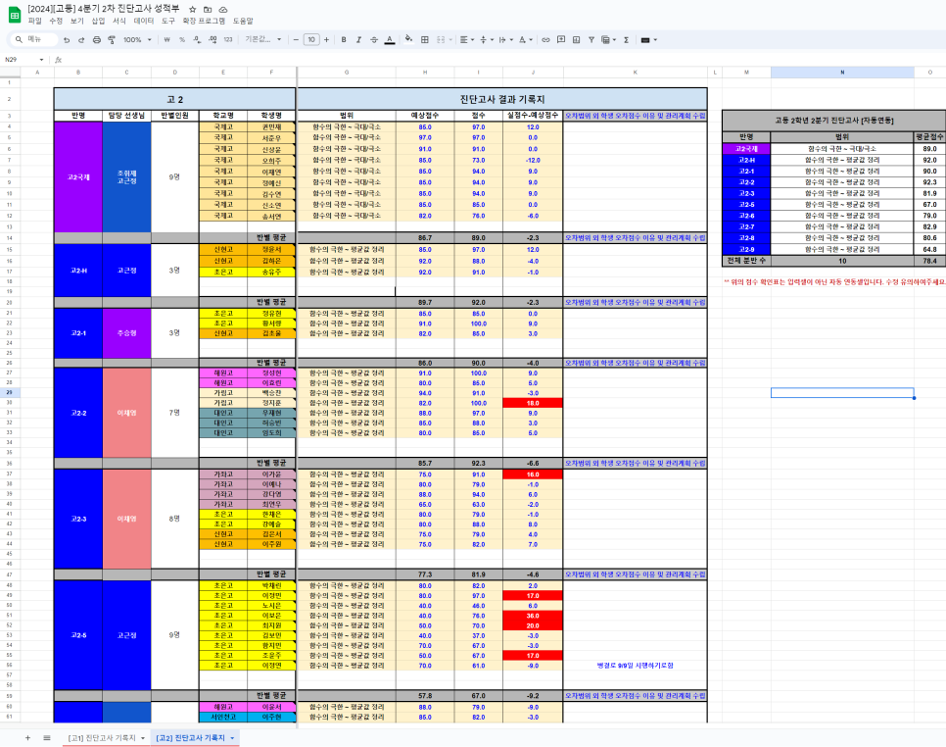Open filter views dropdown
946x747 pixels.
608,40
